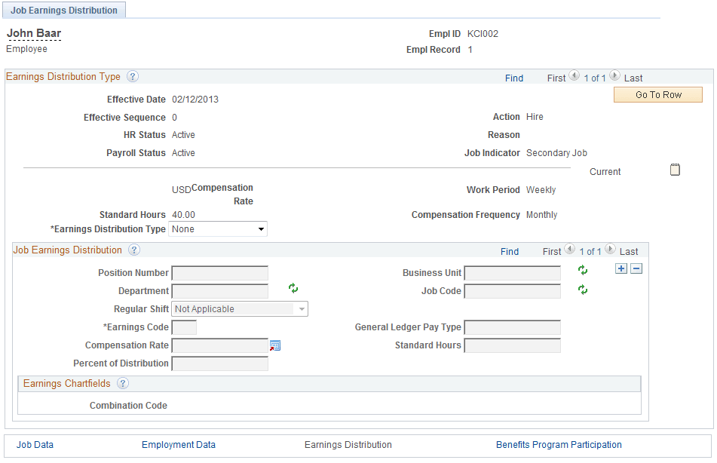Add a new Job Earnings Distribution row
This screenshot has width=717, height=463.
tap(620, 268)
